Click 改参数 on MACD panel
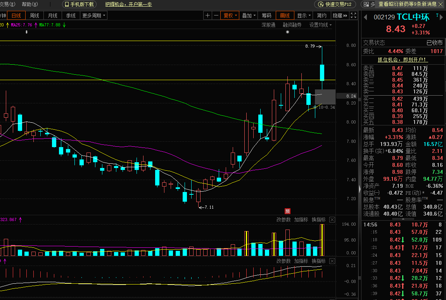Viewport: 446px width, 300px height. (x=284, y=261)
